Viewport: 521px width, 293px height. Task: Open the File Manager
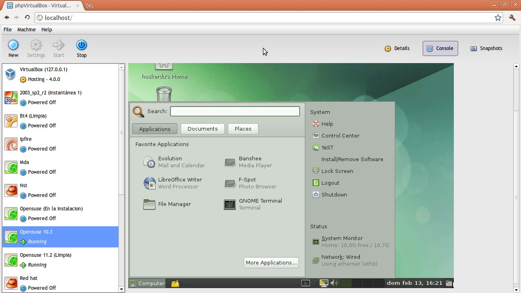167,204
